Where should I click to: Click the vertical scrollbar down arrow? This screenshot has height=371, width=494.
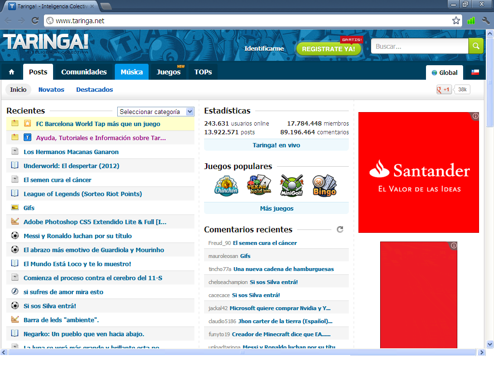pos(490,344)
